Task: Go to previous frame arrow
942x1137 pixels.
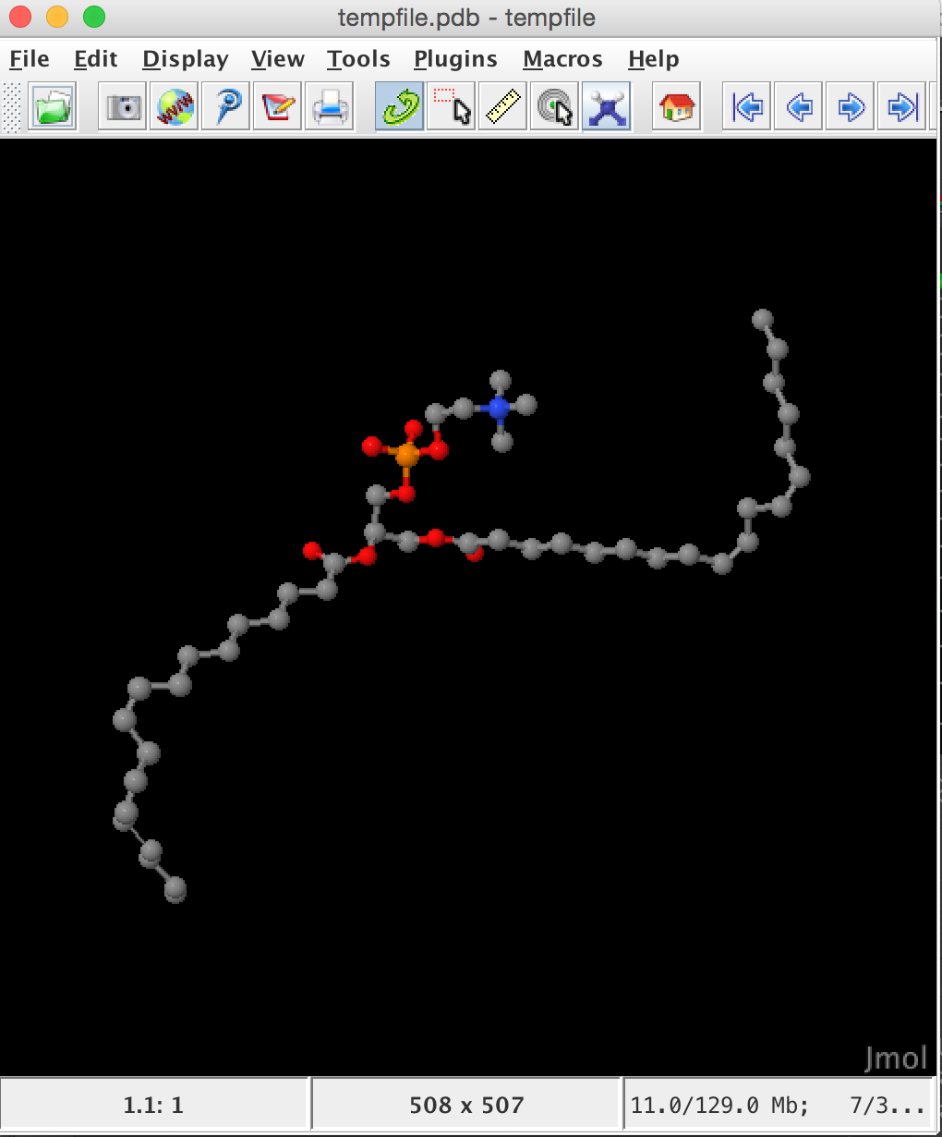Action: click(797, 105)
